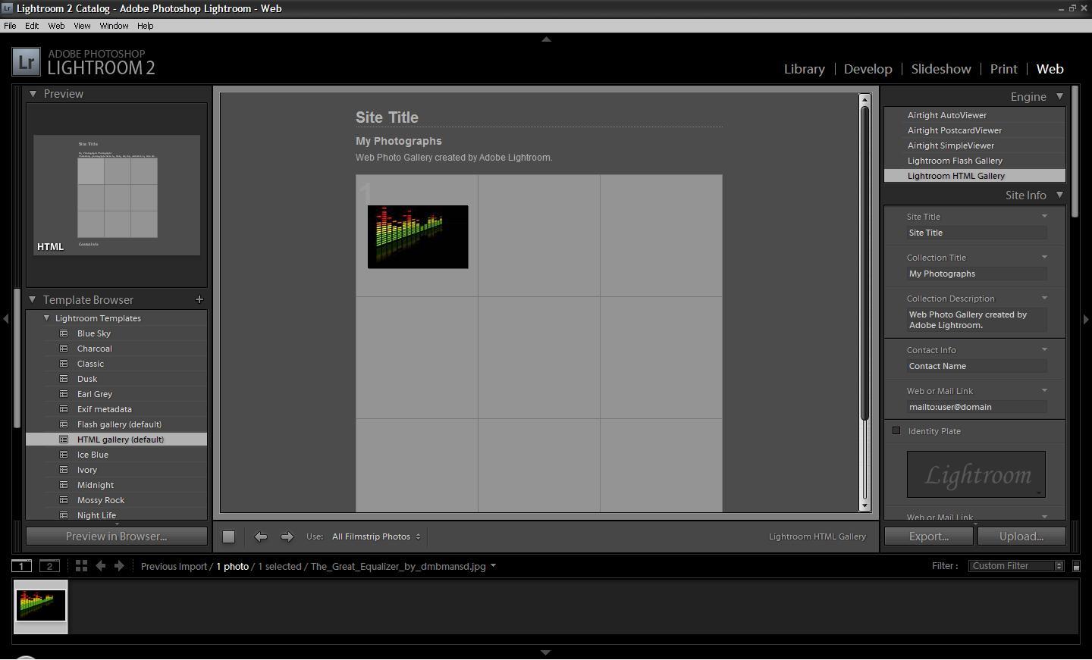Viewport: 1092px width, 660px height.
Task: Click the mailto:user@domain input field
Action: [977, 407]
